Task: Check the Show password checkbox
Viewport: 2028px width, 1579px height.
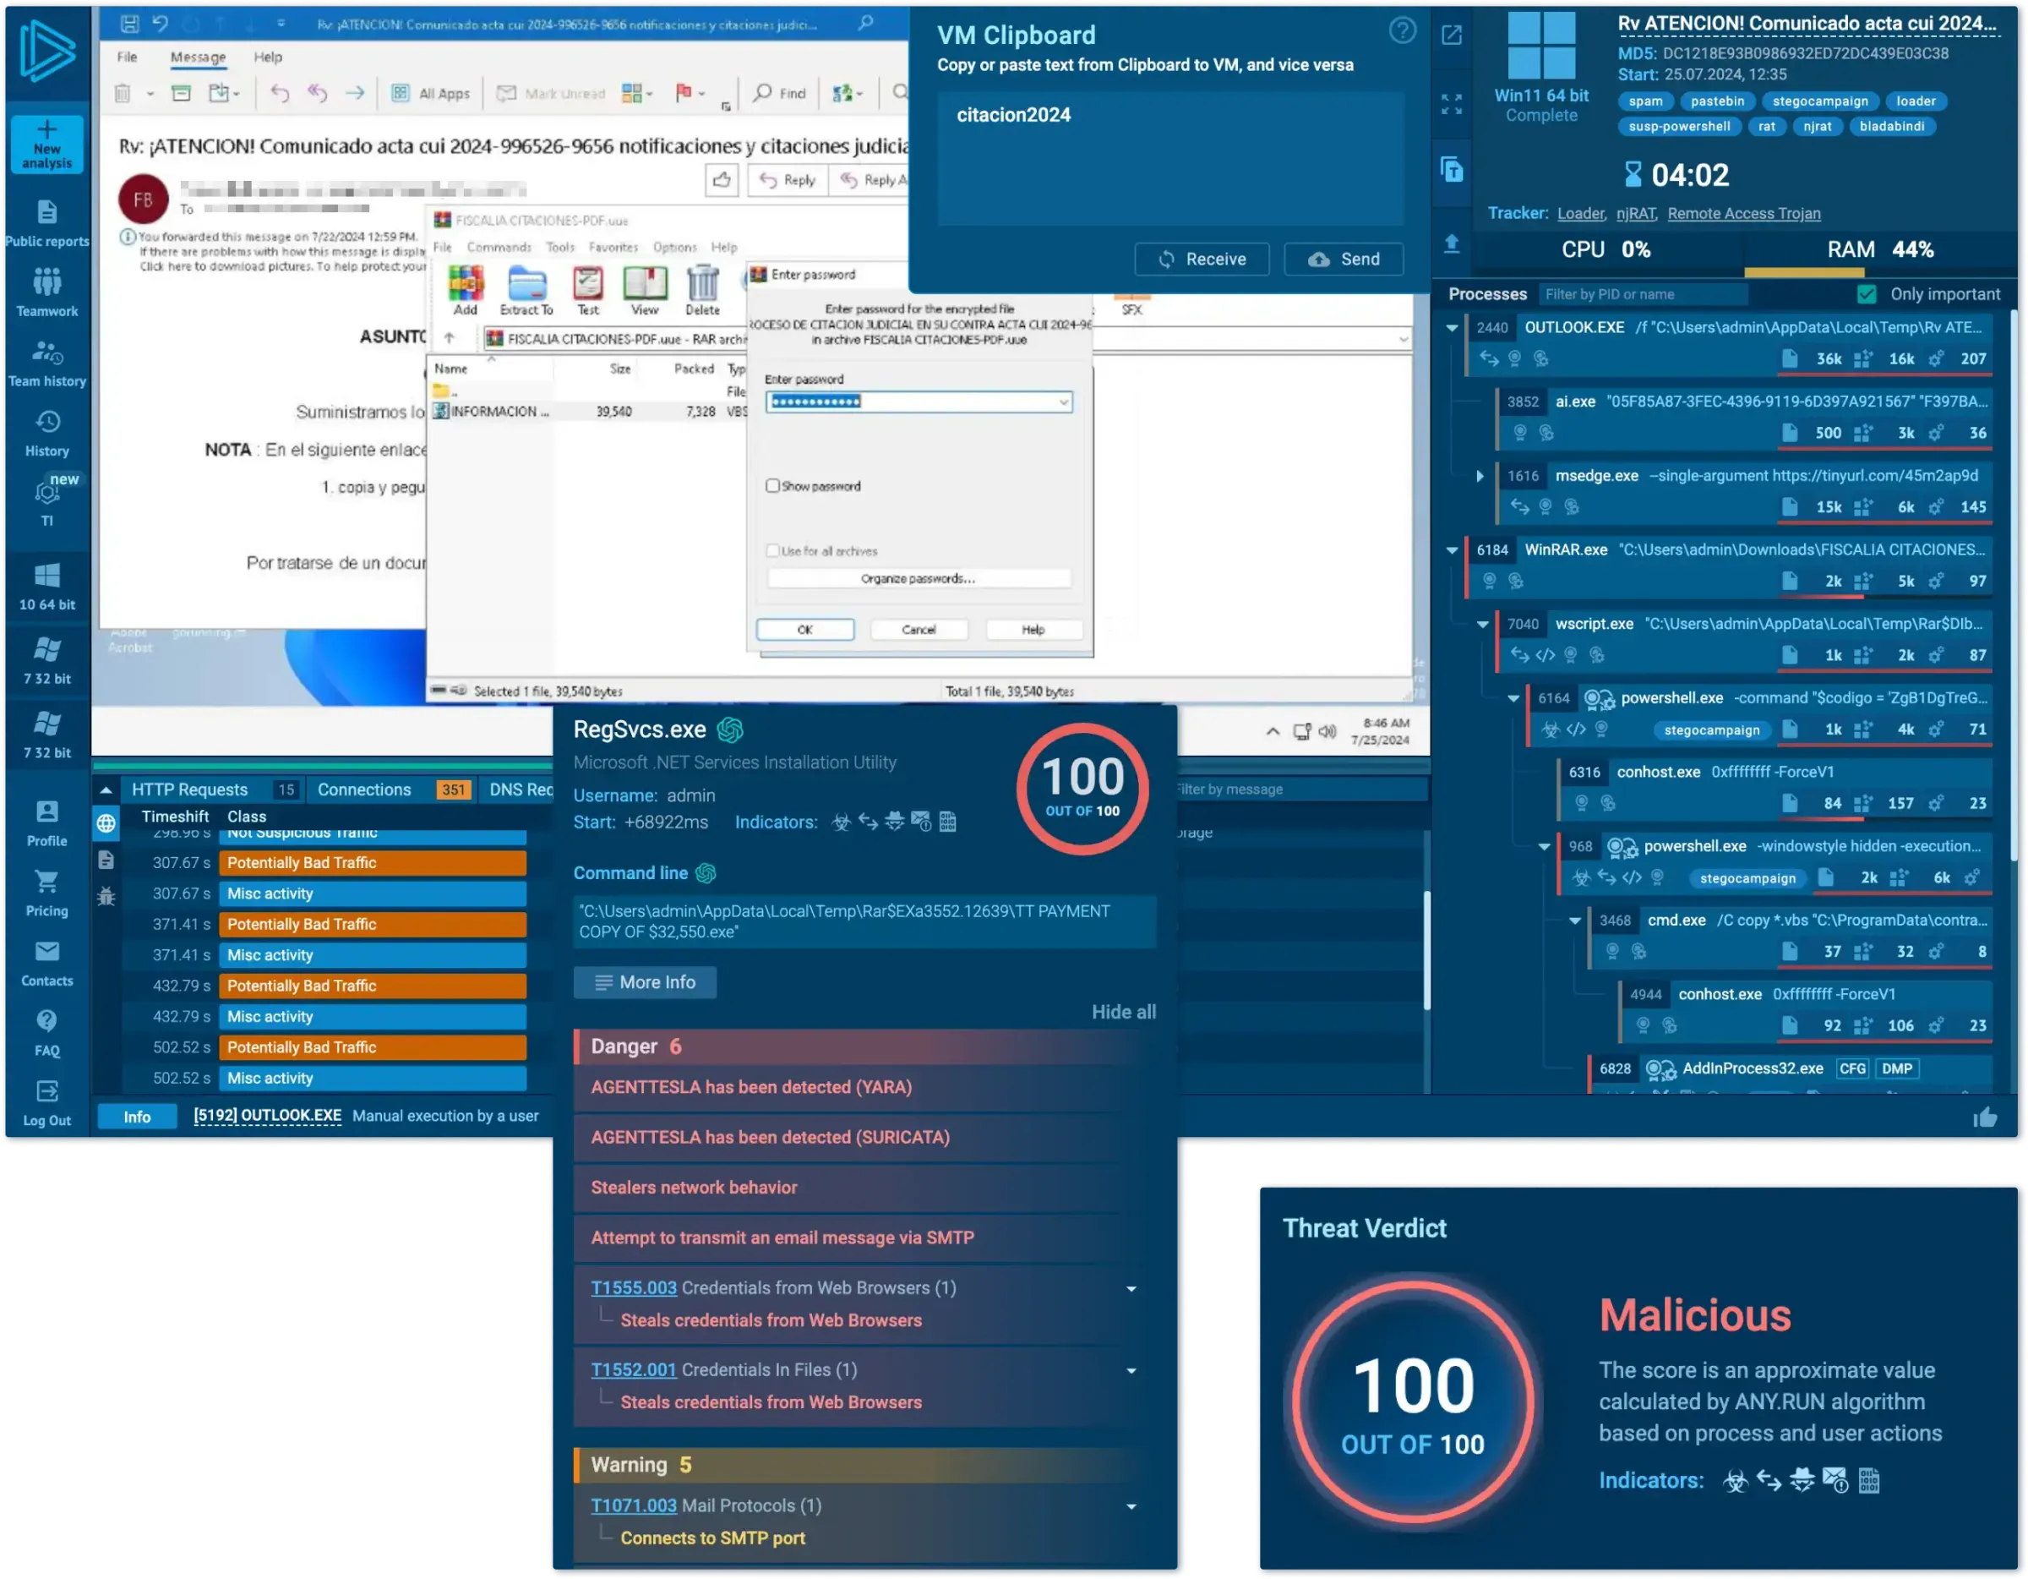Action: tap(772, 486)
